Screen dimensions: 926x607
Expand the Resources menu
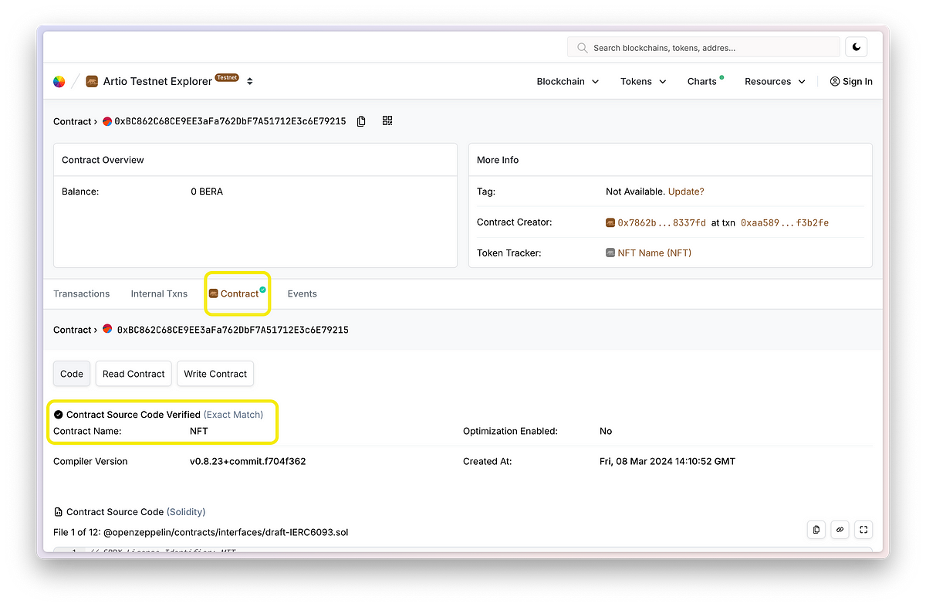pyautogui.click(x=775, y=81)
